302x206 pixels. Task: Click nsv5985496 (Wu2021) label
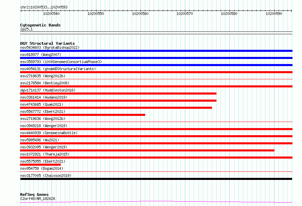40,140
